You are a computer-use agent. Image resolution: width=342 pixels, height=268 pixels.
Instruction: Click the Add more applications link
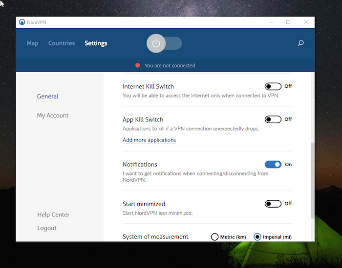tap(149, 140)
